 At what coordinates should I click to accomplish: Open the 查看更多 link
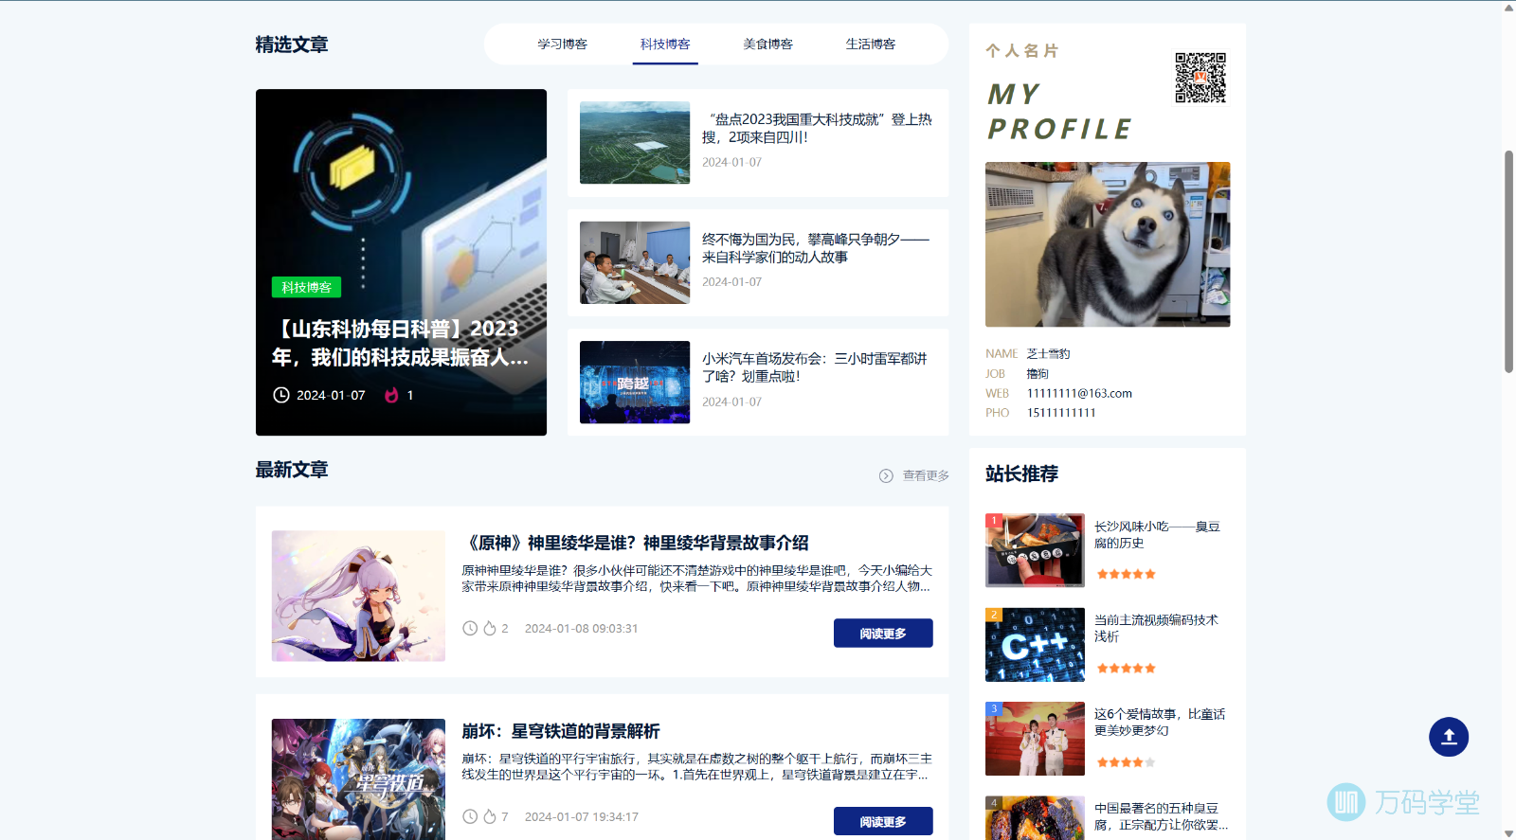click(925, 475)
